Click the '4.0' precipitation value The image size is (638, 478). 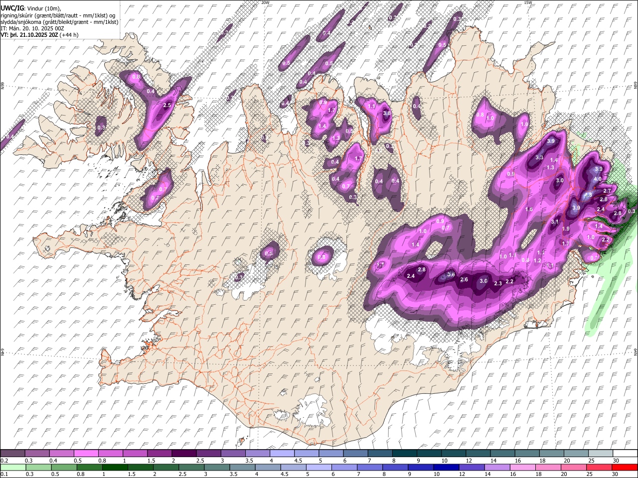pos(597,179)
